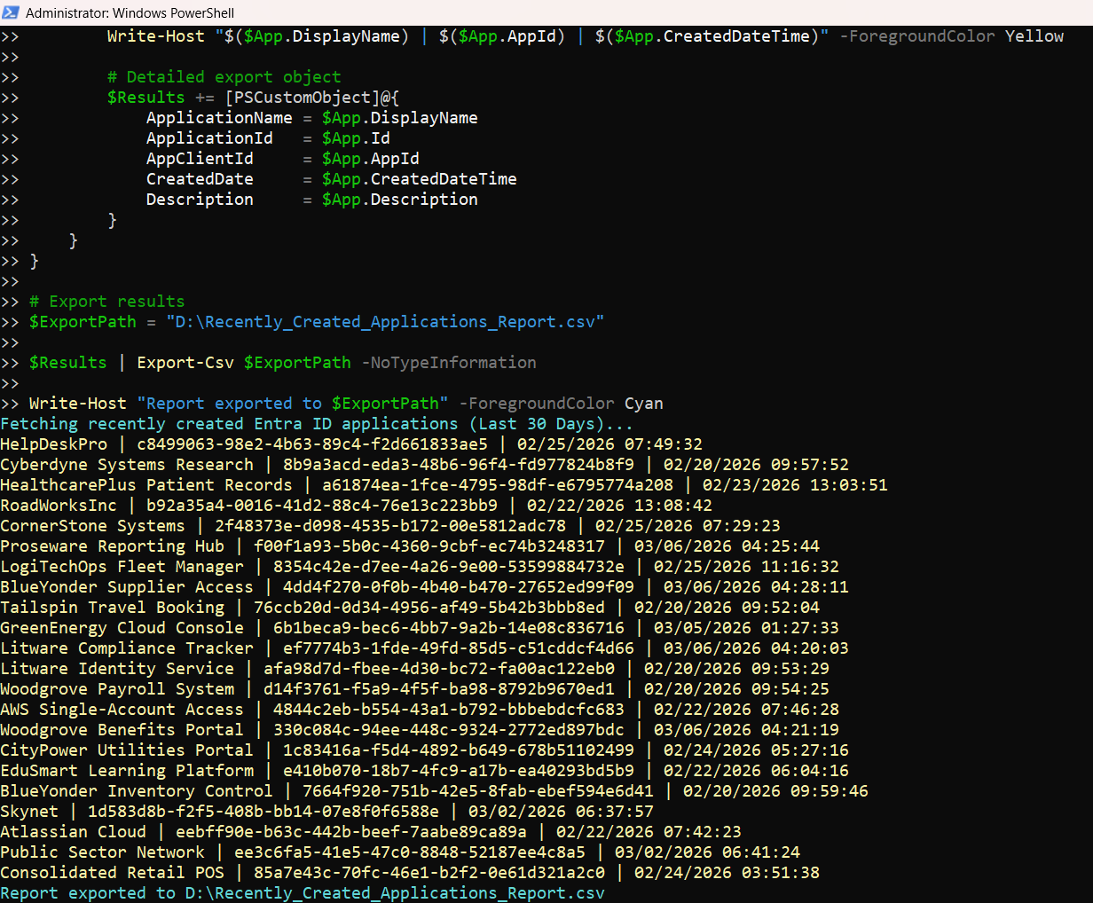Viewport: 1093px width, 903px height.
Task: Click the 'Administrator: Windows PowerShell' window title
Action: coord(130,12)
